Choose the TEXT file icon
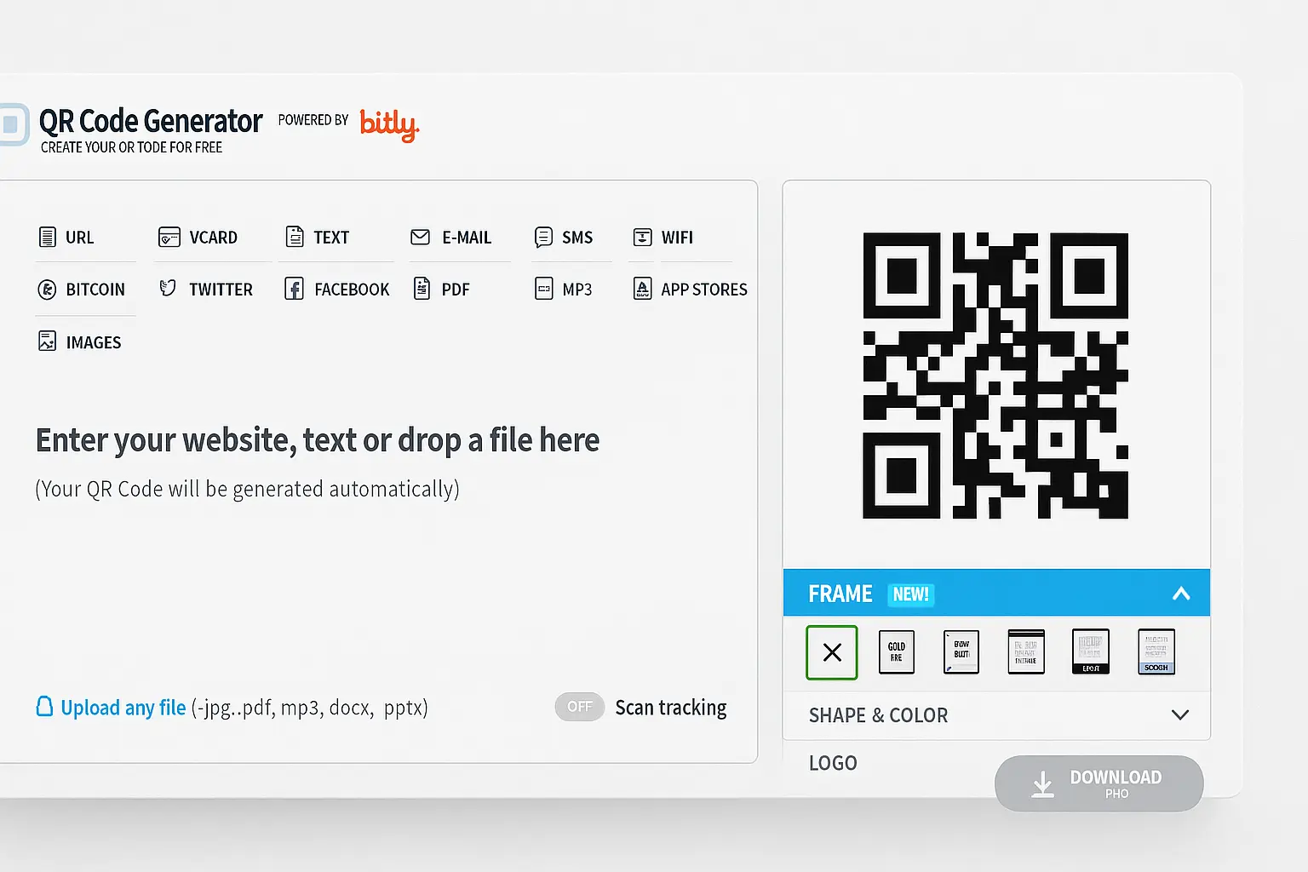Image resolution: width=1308 pixels, height=872 pixels. point(295,237)
